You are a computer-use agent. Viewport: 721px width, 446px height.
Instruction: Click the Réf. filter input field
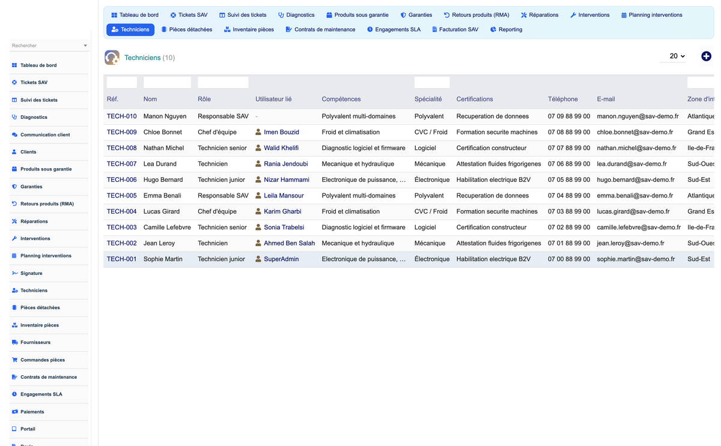tap(122, 82)
